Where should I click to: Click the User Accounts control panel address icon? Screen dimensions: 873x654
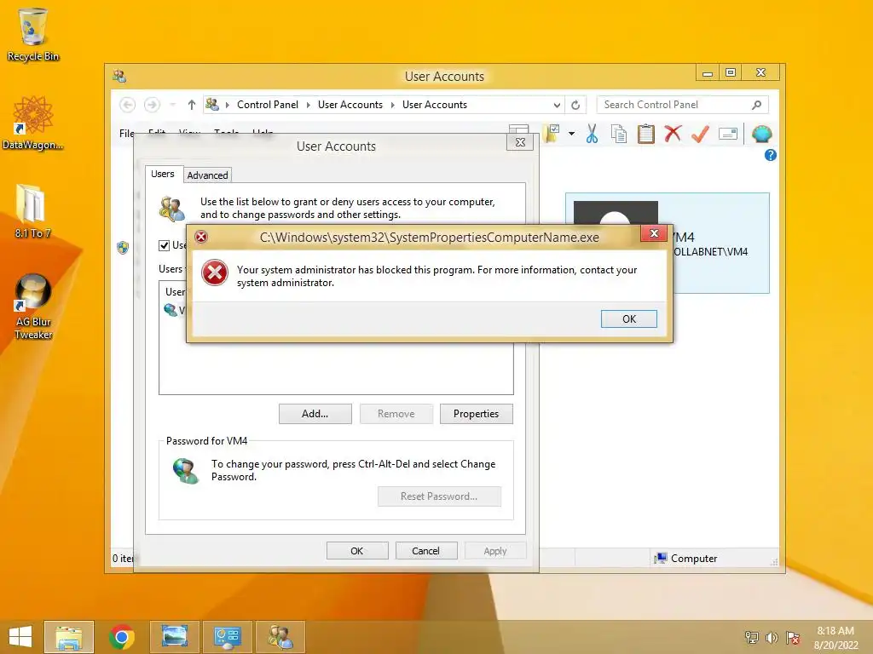[212, 104]
